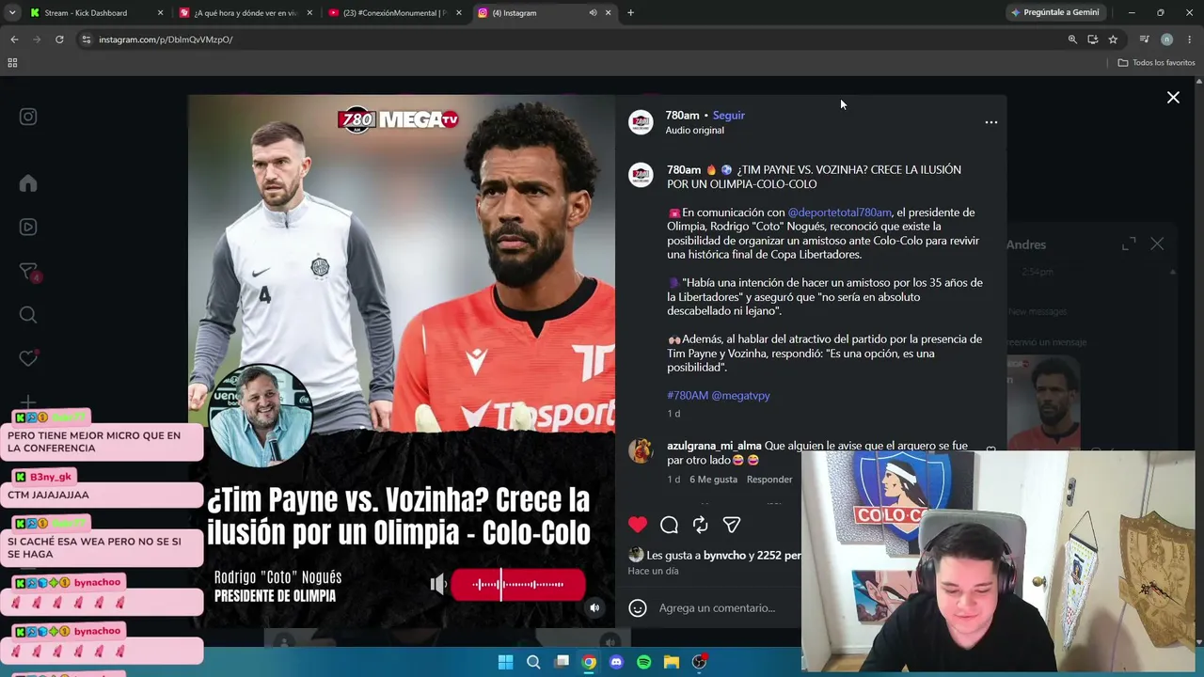This screenshot has height=677, width=1204.
Task: Close the Instagram post overlay
Action: [x=1173, y=98]
